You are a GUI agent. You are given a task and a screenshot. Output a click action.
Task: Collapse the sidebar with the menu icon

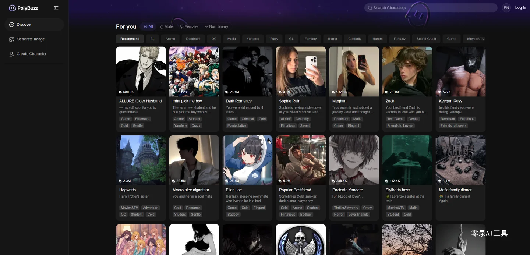pos(56,8)
